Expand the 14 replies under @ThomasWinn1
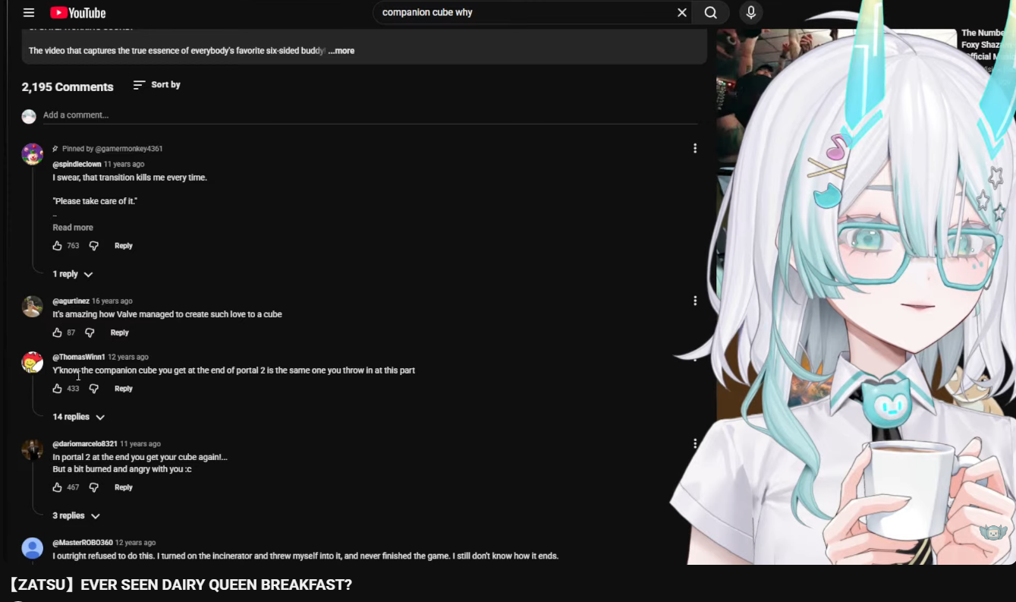Image resolution: width=1016 pixels, height=602 pixels. (79, 417)
